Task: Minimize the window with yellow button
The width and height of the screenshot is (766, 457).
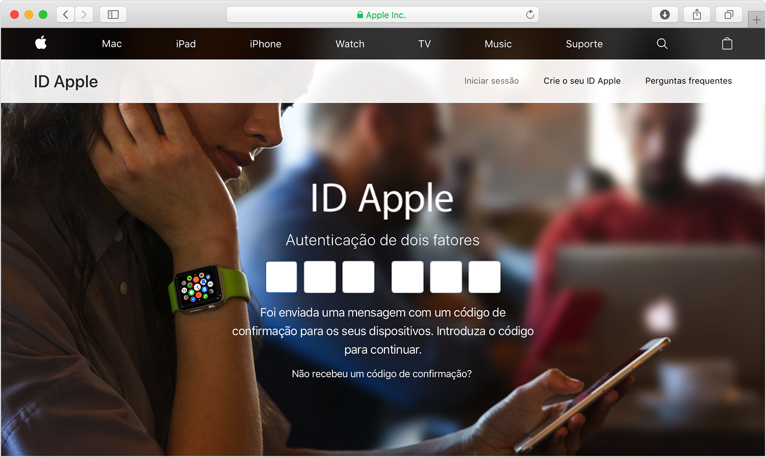Action: point(29,15)
